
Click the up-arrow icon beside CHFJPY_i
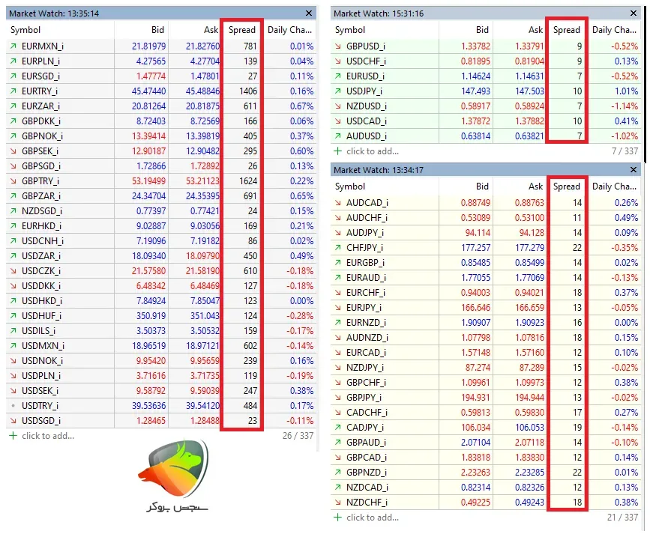point(338,248)
